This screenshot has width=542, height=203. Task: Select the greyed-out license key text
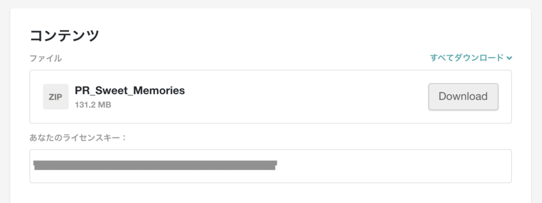pyautogui.click(x=155, y=165)
